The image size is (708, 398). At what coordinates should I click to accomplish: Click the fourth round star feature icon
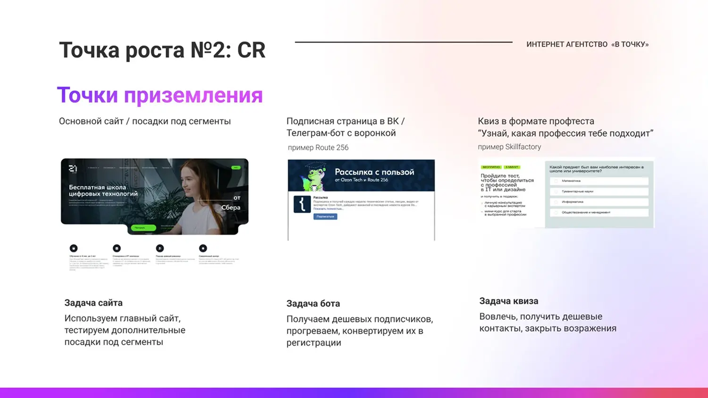(x=203, y=248)
